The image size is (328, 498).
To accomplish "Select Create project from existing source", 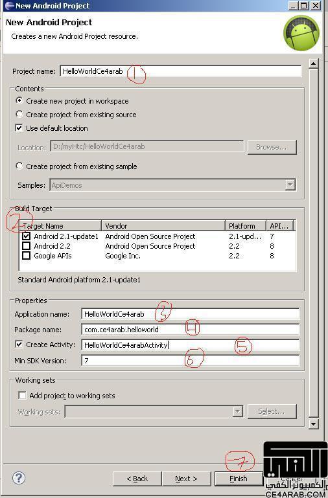I will [x=19, y=114].
